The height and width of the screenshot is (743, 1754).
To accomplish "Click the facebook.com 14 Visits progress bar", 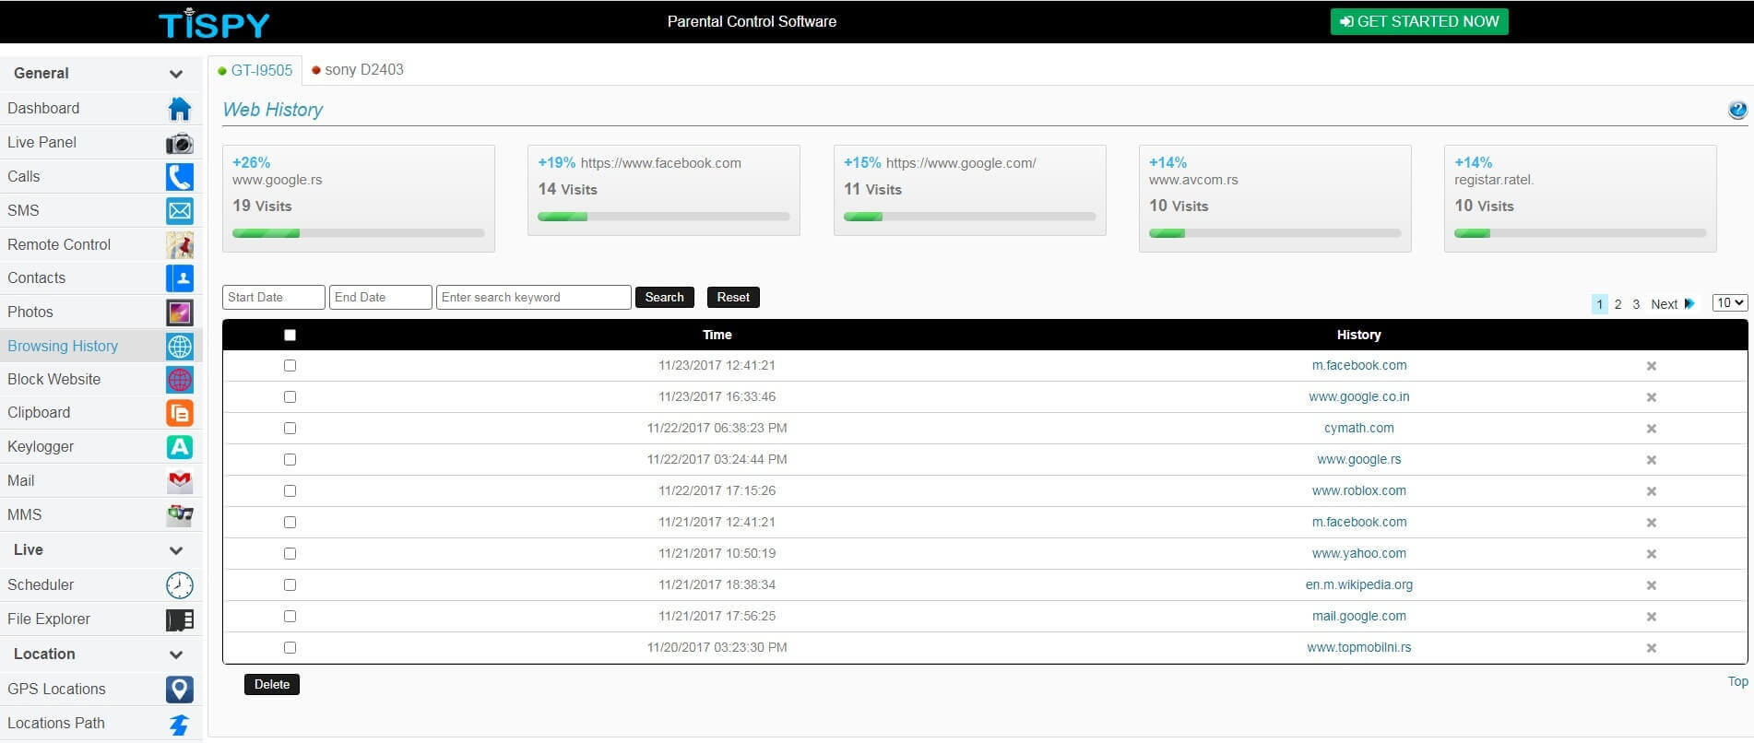I will pos(663,217).
